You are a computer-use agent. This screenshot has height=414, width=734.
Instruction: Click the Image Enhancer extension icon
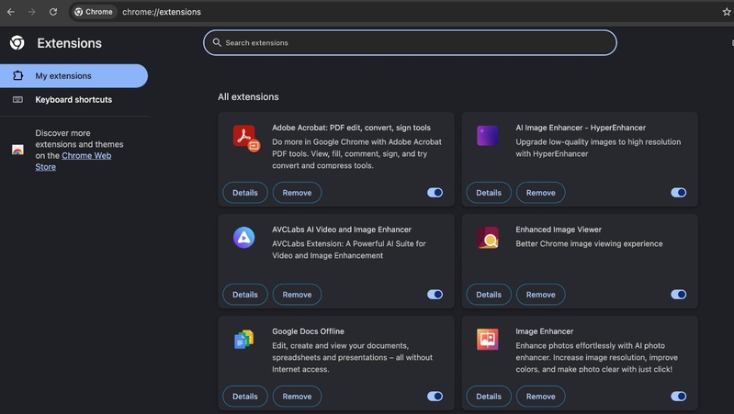pos(487,339)
